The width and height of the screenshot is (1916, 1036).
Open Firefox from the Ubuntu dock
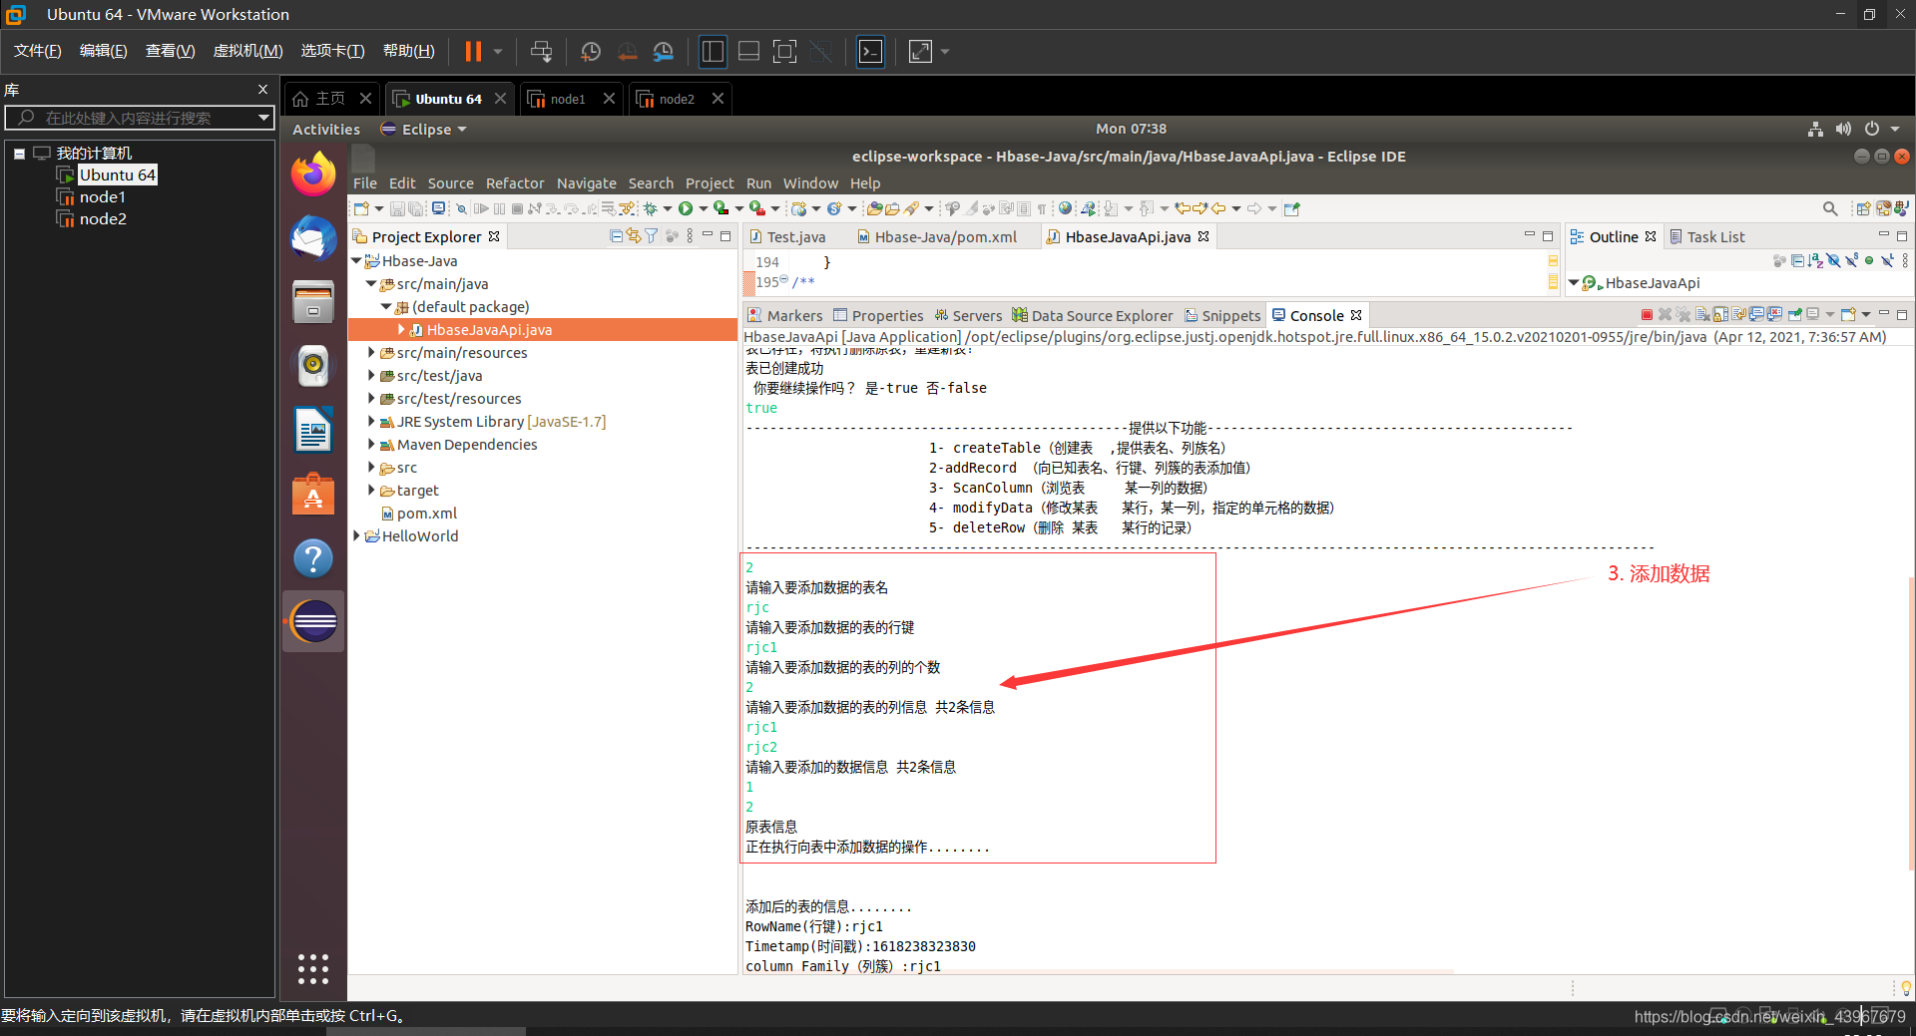313,175
